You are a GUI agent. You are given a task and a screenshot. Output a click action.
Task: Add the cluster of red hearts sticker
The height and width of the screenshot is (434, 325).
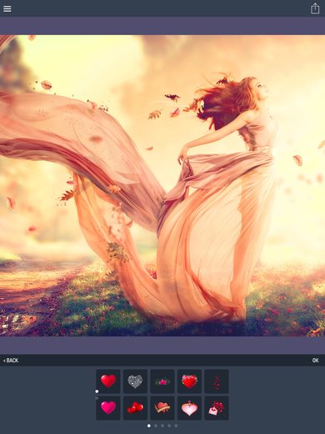coord(135,408)
